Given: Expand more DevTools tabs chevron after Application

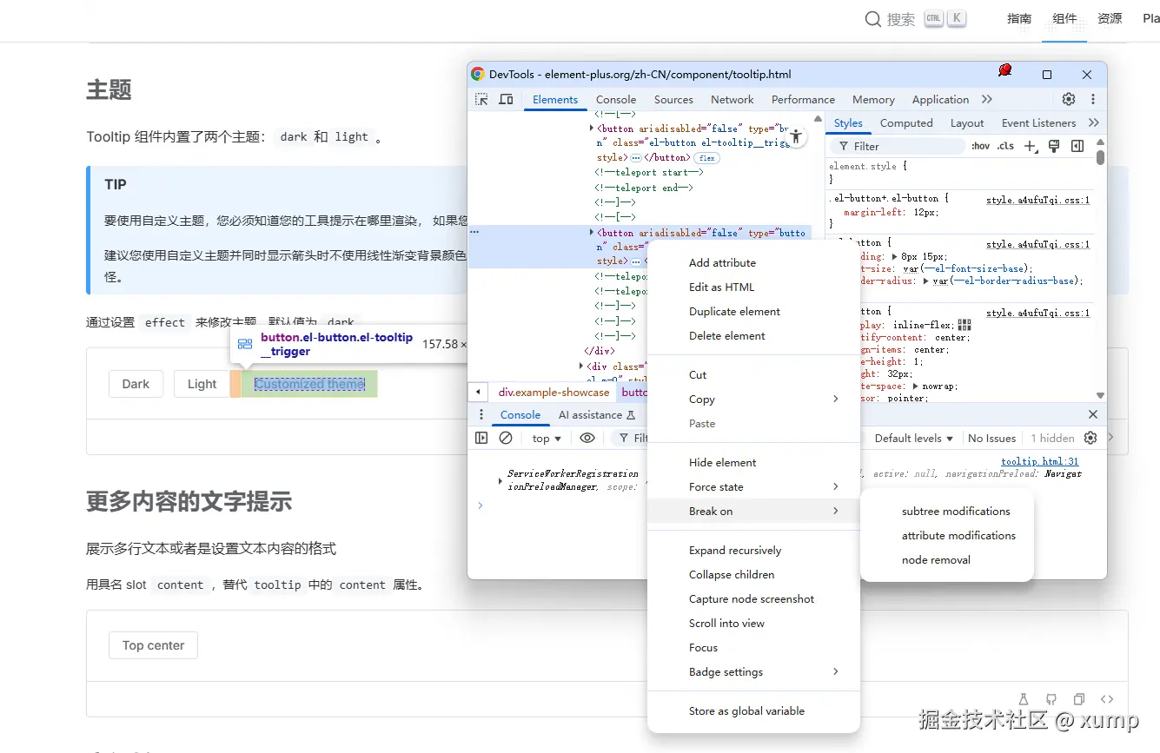Looking at the screenshot, I should tap(987, 99).
